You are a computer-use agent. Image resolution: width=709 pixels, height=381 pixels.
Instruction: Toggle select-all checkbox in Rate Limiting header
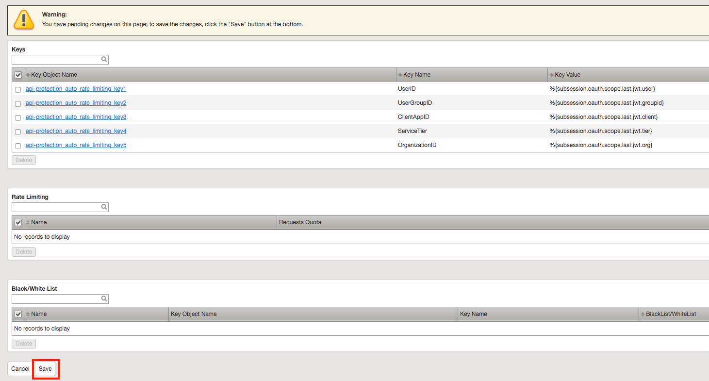(18, 222)
